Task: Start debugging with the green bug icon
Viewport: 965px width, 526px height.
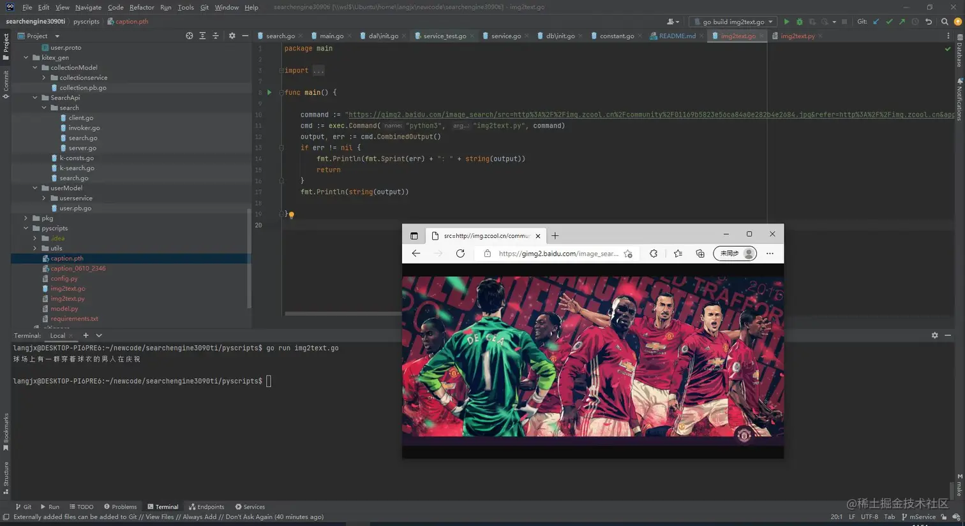Action: [x=799, y=22]
